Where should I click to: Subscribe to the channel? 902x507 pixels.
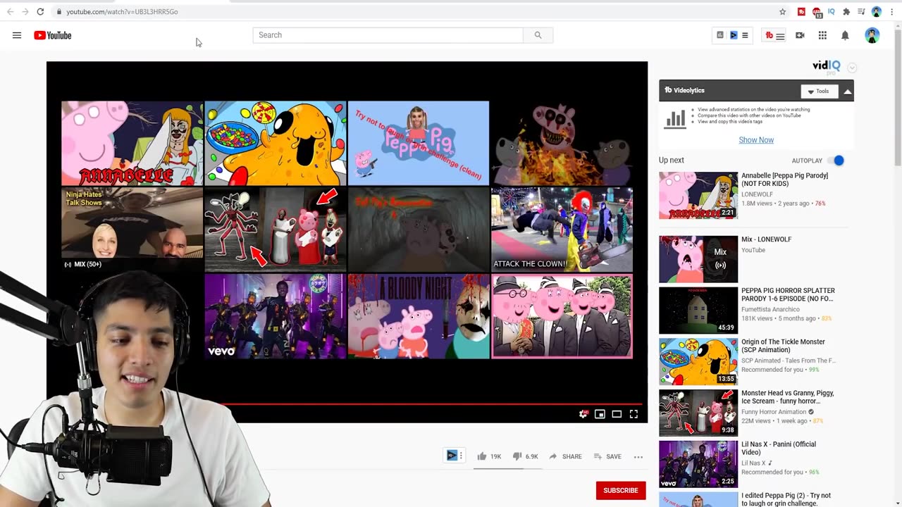[x=621, y=490]
